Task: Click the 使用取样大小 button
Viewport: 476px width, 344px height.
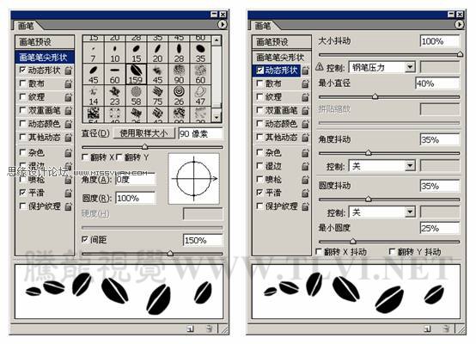Action: (x=143, y=133)
